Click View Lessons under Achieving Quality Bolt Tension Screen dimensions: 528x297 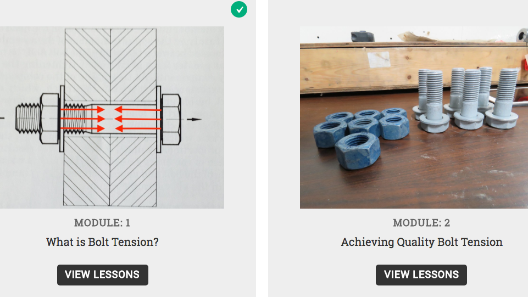pos(421,274)
